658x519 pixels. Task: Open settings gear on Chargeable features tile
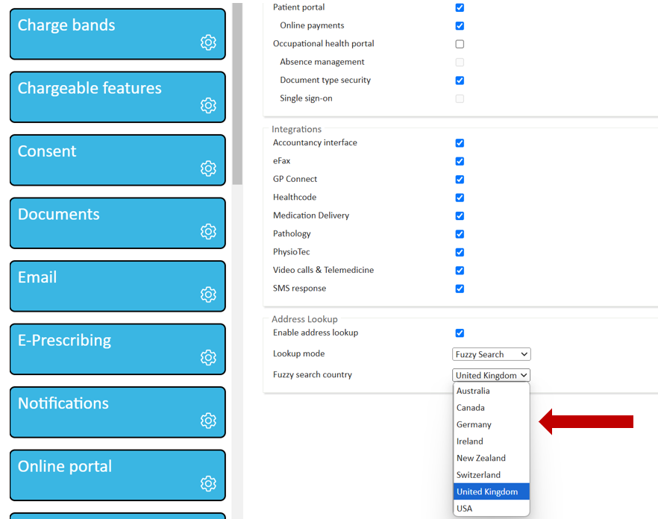tap(208, 105)
